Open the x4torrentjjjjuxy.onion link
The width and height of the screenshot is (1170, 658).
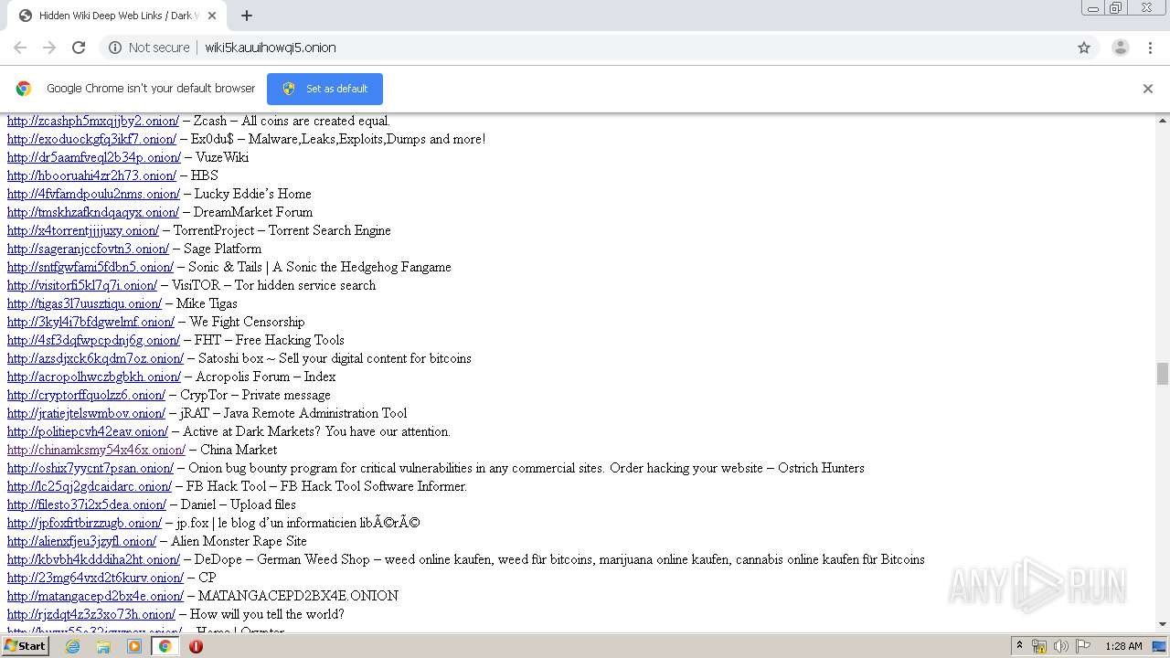coord(83,230)
